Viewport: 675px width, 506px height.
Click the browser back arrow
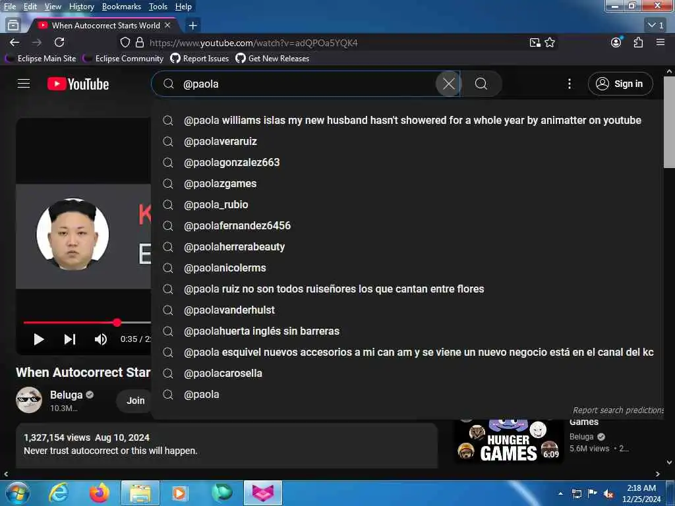[x=15, y=43]
